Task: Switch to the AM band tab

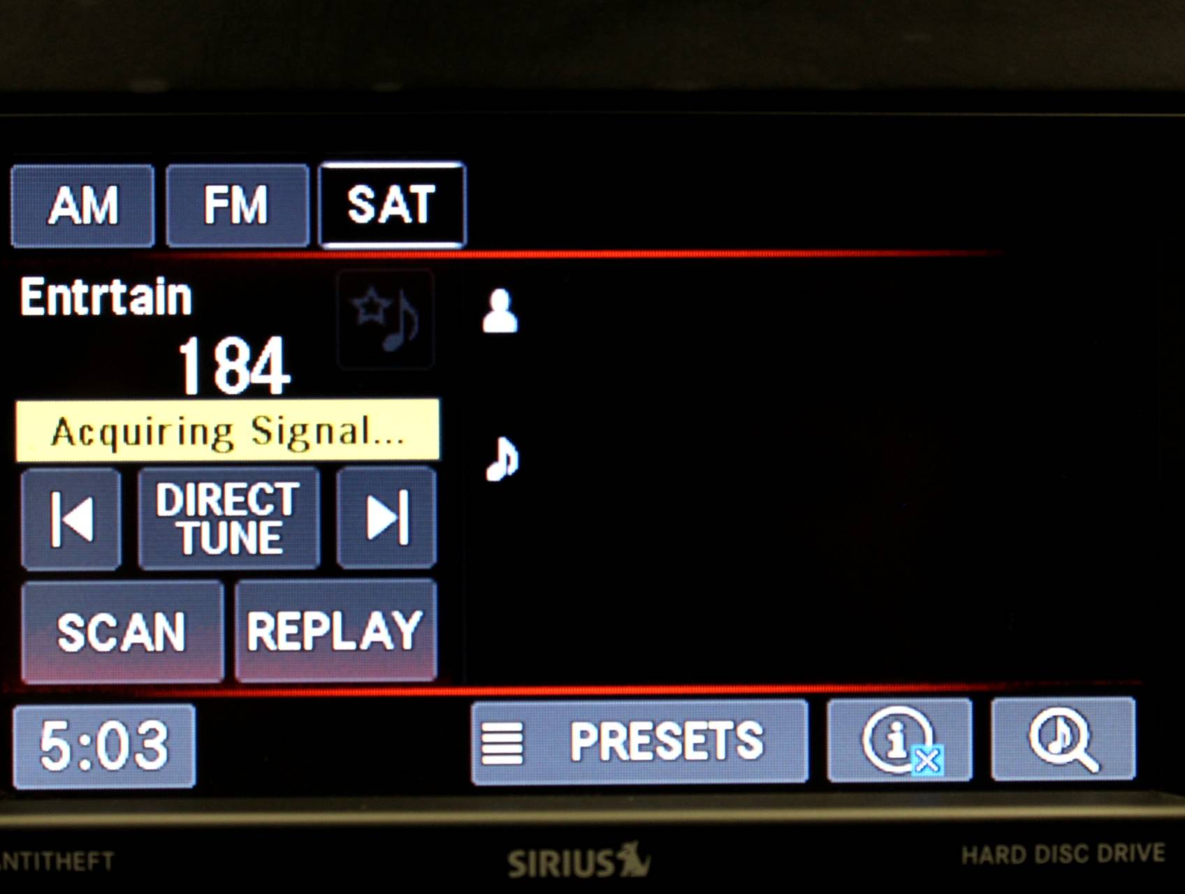Action: (x=83, y=206)
